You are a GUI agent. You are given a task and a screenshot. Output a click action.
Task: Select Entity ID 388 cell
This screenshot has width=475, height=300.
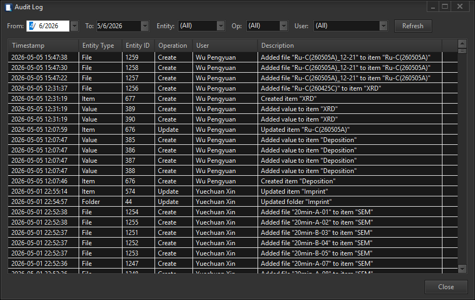(138, 170)
